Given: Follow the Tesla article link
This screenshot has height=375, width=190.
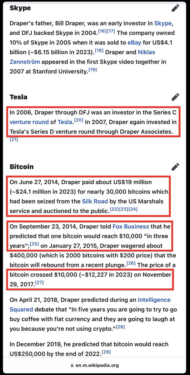Looking at the screenshot, I should tap(65, 122).
